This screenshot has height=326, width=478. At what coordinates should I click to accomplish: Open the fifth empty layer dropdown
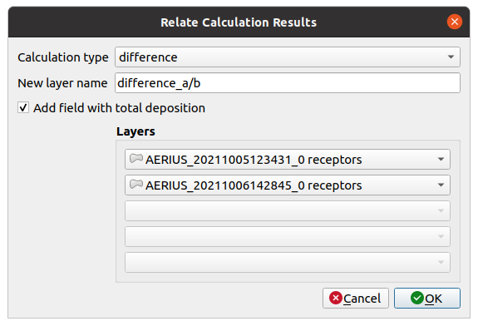(x=287, y=262)
